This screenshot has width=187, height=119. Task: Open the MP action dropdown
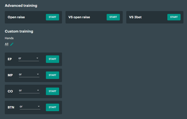(29, 74)
